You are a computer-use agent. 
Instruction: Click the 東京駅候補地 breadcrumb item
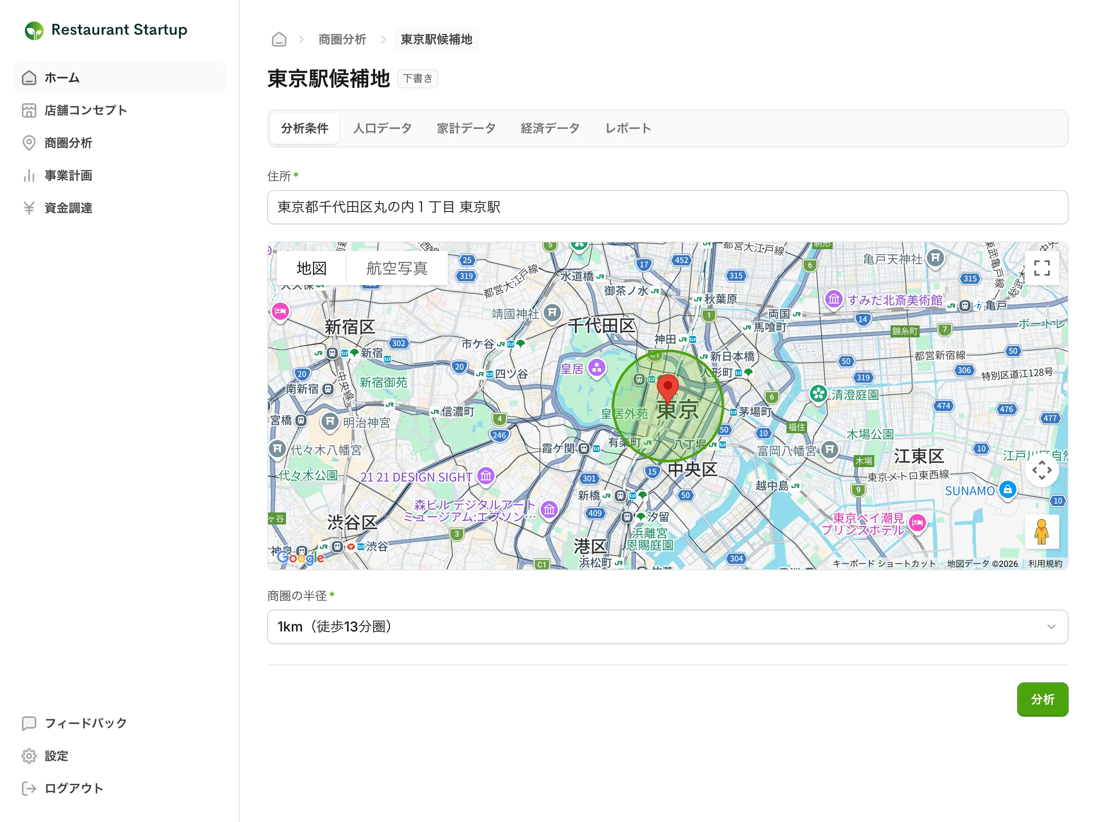pyautogui.click(x=436, y=39)
